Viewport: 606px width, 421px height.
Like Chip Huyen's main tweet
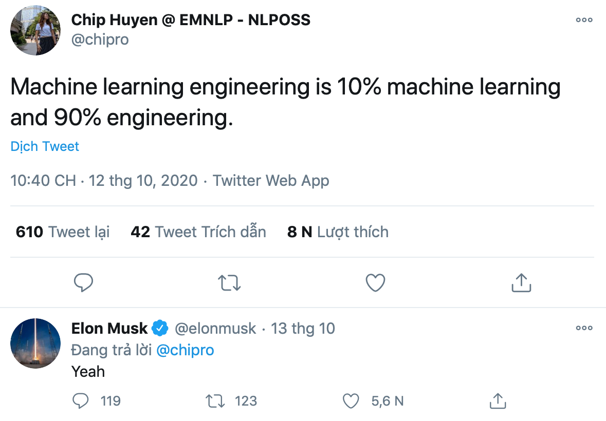375,282
